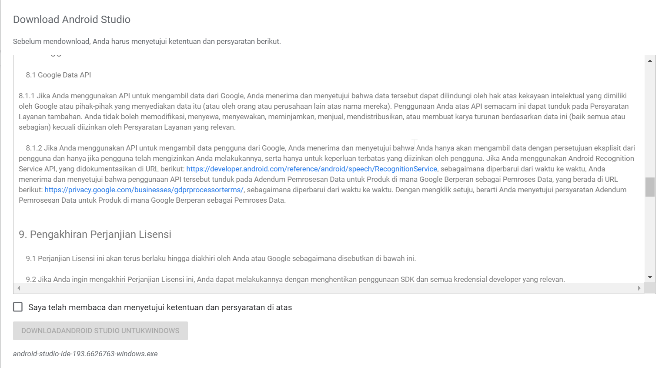The height and width of the screenshot is (368, 662).
Task: Click the 'Download Android Studio' page title
Action: pos(71,19)
